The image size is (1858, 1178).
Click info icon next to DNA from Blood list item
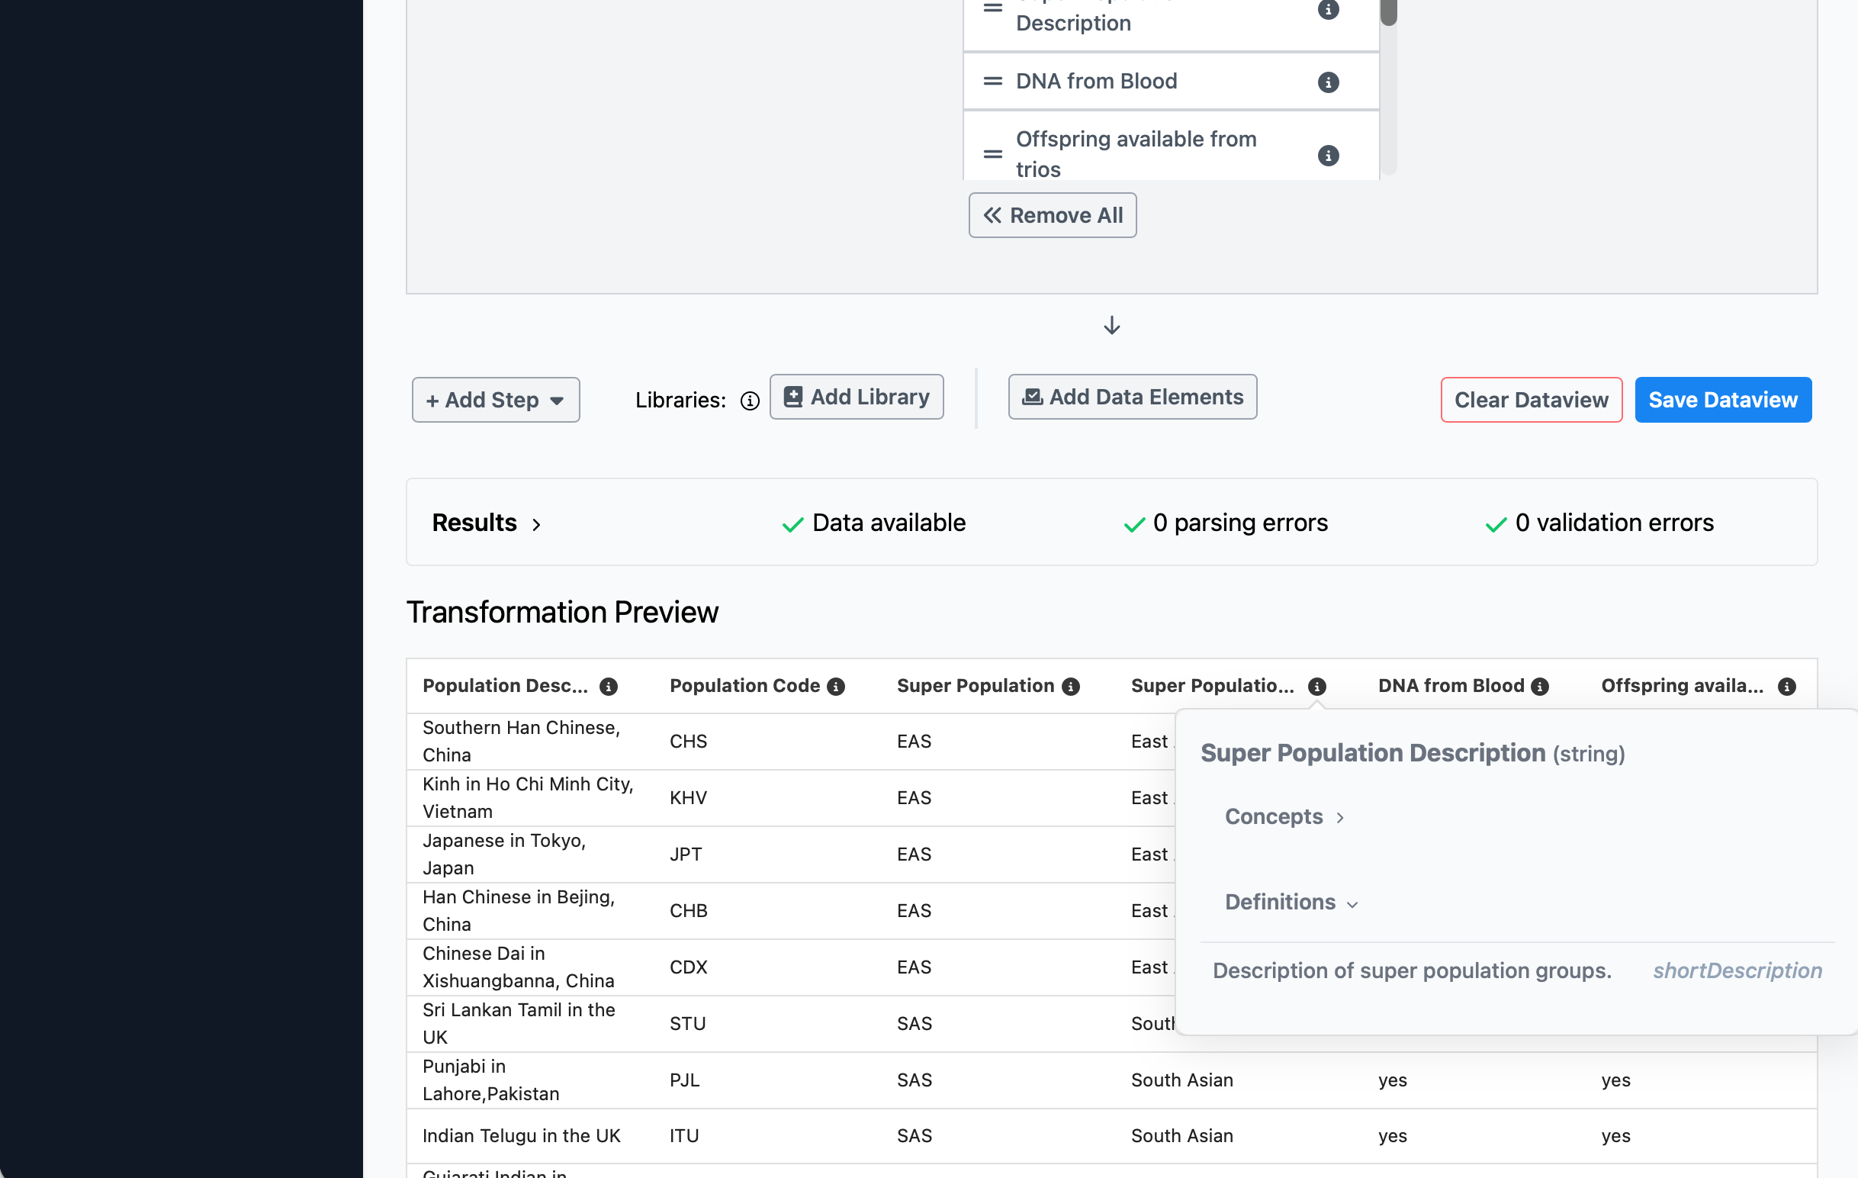click(x=1328, y=82)
